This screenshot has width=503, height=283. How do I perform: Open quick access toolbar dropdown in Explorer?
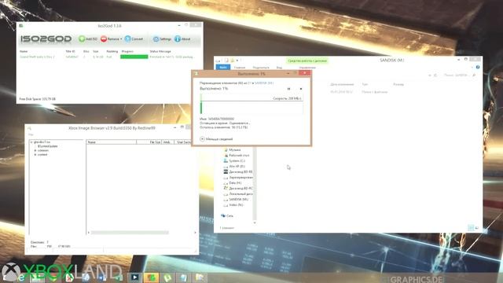pos(237,61)
